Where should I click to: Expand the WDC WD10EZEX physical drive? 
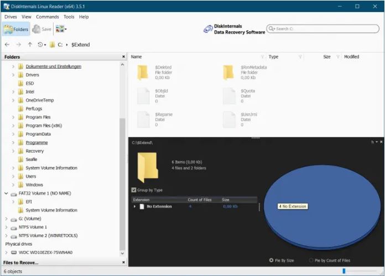point(7,252)
